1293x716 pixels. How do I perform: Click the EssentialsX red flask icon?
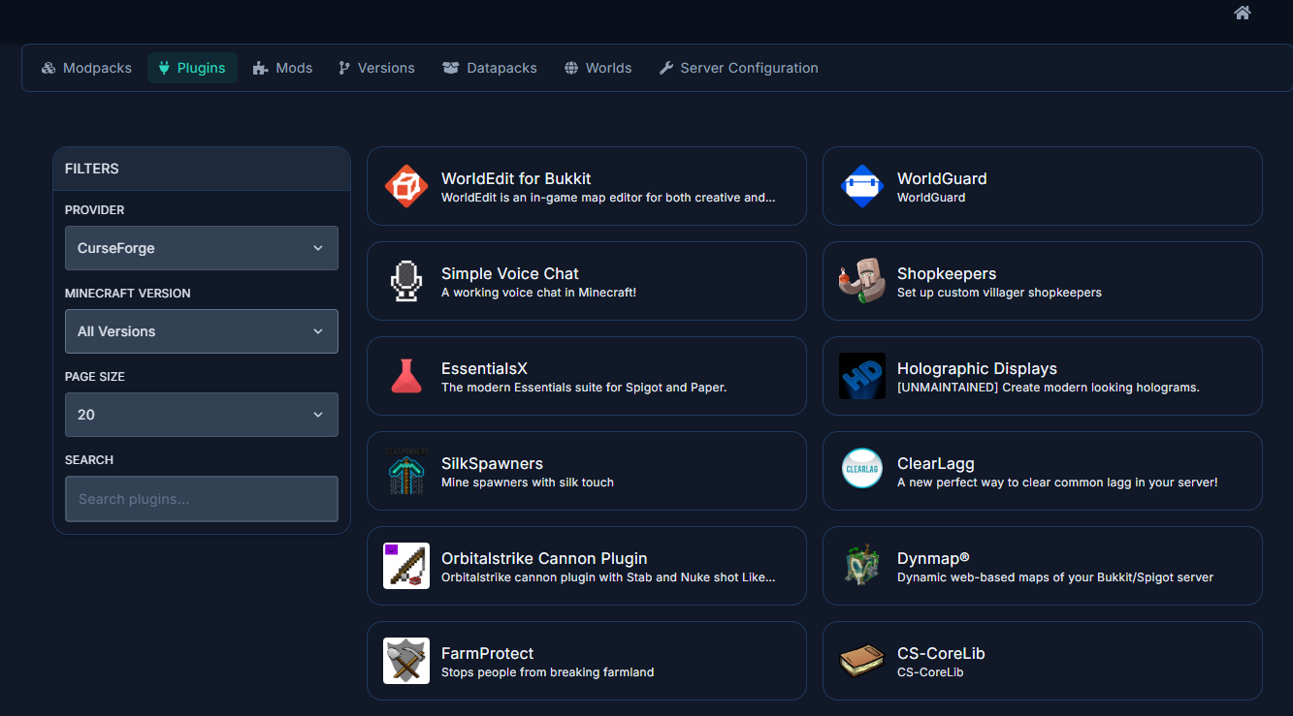tap(405, 376)
